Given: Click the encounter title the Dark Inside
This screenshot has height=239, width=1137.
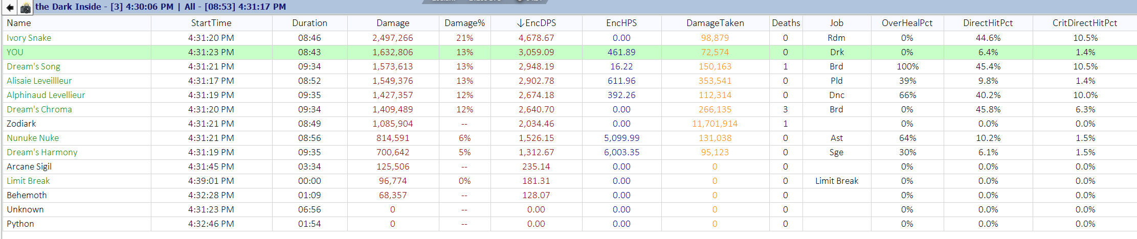Looking at the screenshot, I should click(x=68, y=7).
